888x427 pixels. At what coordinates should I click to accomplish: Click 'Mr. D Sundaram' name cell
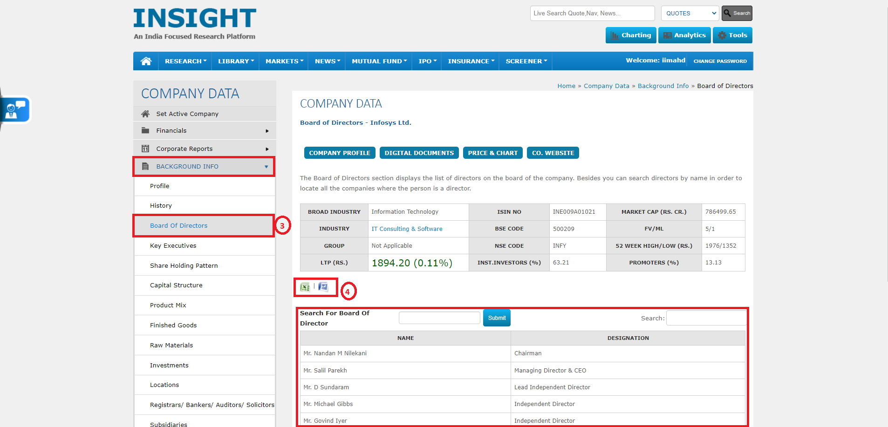405,387
